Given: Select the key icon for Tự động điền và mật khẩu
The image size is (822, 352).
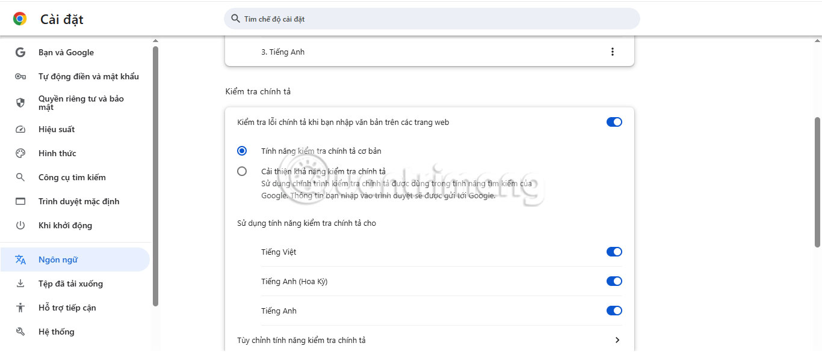Looking at the screenshot, I should click(x=22, y=76).
